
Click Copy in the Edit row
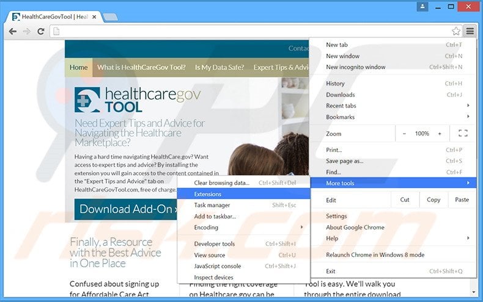coord(433,200)
